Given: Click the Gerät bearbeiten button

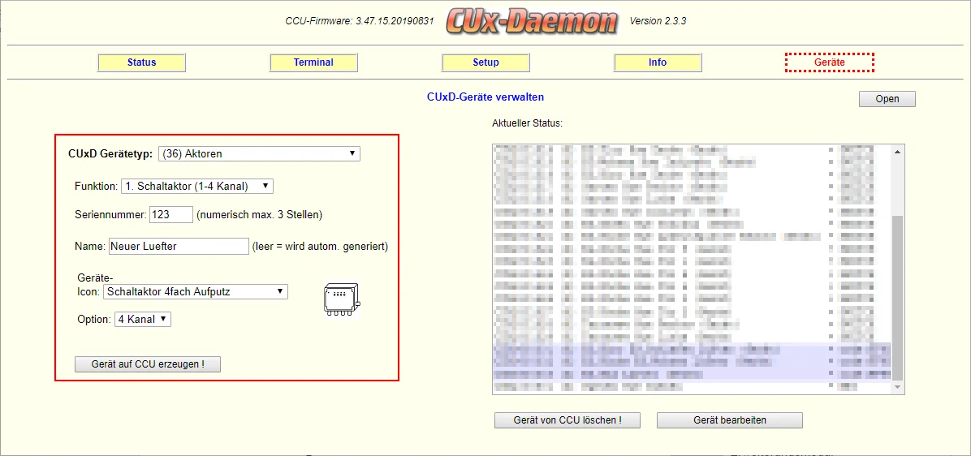Looking at the screenshot, I should [730, 420].
